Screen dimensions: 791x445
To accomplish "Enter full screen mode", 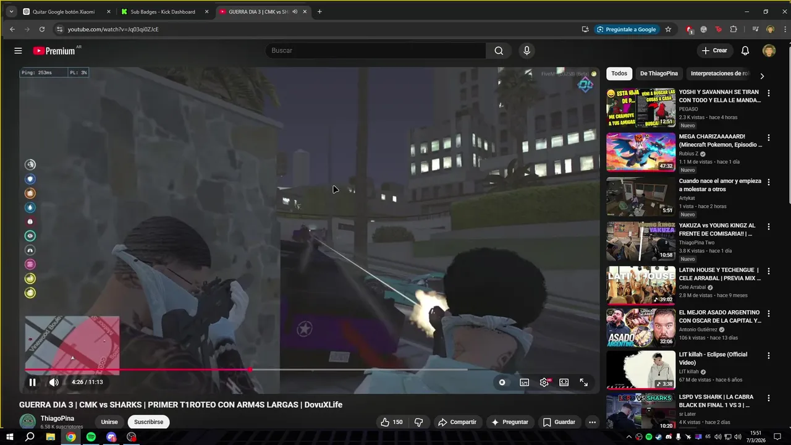I will point(583,383).
